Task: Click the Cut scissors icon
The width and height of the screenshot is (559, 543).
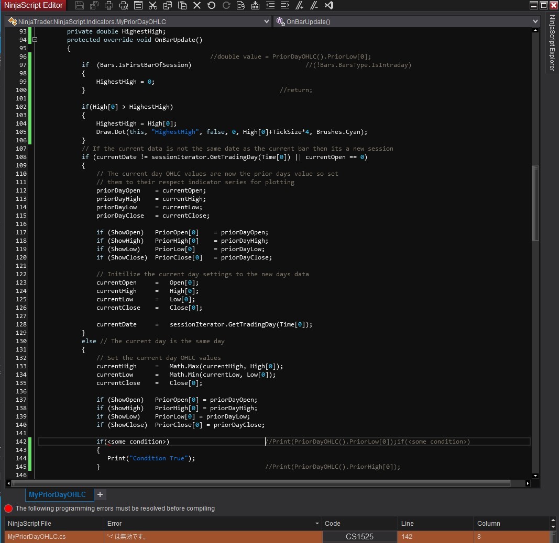Action: (153, 6)
